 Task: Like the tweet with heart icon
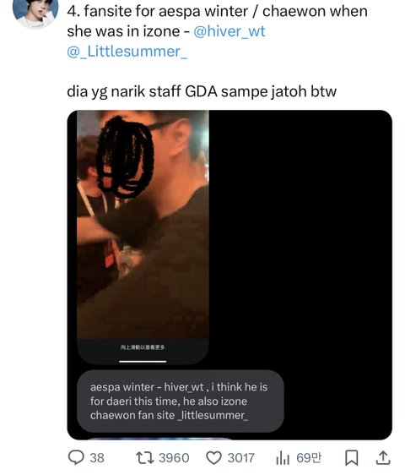[x=213, y=458]
